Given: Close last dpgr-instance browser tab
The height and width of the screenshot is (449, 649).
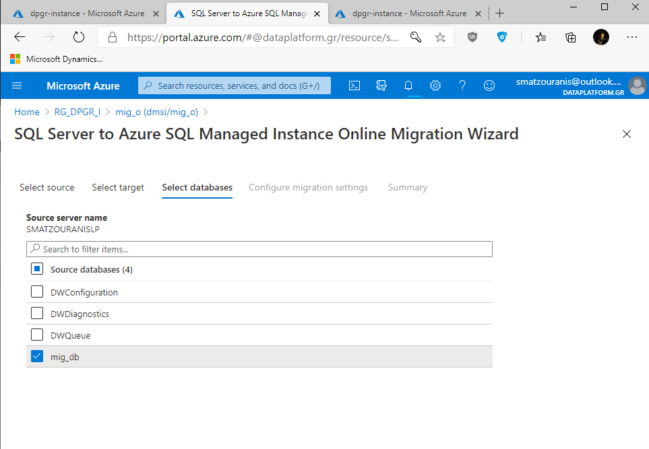Looking at the screenshot, I should (478, 13).
